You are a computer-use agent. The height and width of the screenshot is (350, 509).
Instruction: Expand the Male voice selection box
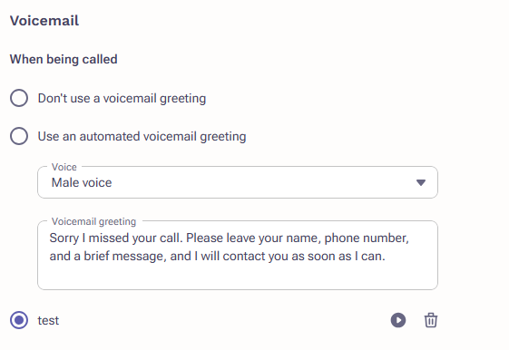(238, 182)
